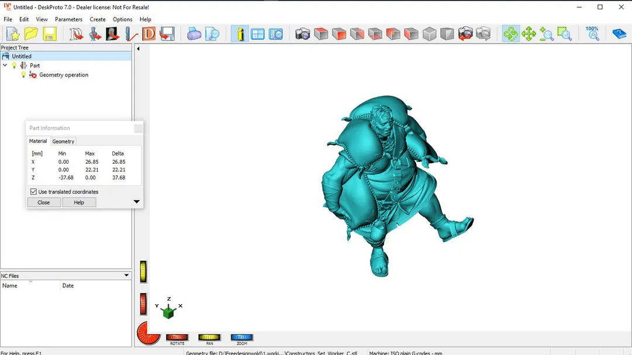Toggle the lightbulb visibility for Part
The image size is (632, 355).
15,66
